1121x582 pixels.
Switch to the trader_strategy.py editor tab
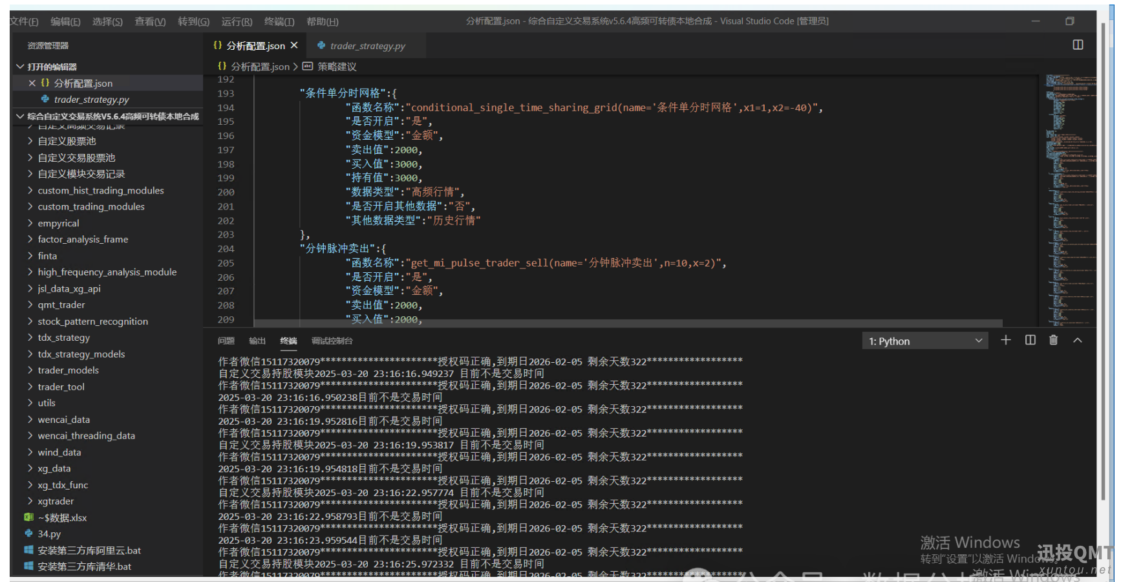pos(367,46)
